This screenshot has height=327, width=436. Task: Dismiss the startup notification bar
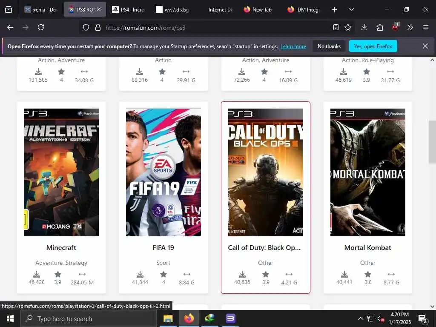(x=425, y=46)
